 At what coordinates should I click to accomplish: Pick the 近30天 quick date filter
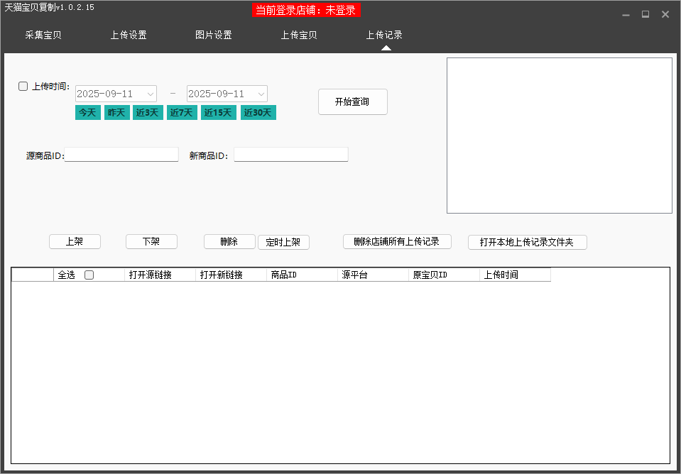coord(258,113)
